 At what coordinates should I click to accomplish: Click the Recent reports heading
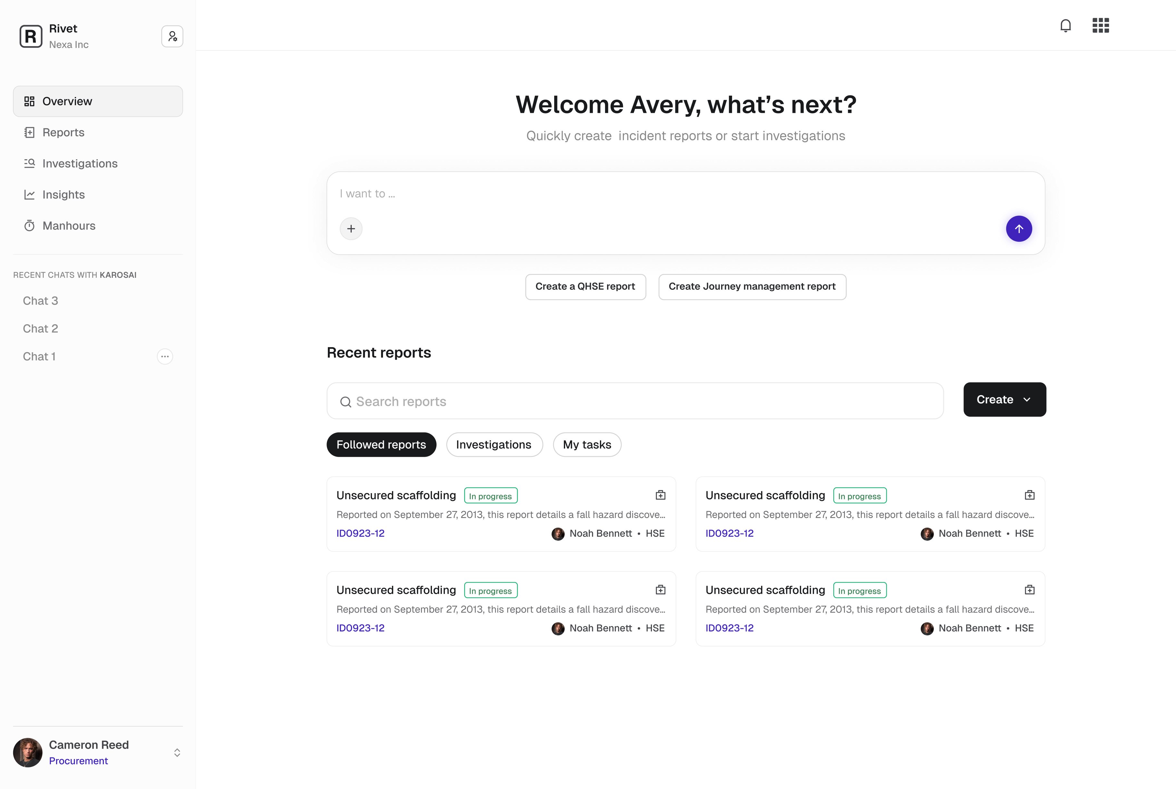pyautogui.click(x=379, y=353)
